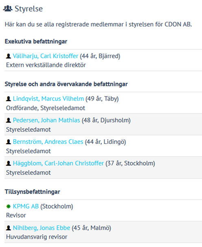Open KPMG AB company link
The height and width of the screenshot is (247, 202).
[x=26, y=206]
